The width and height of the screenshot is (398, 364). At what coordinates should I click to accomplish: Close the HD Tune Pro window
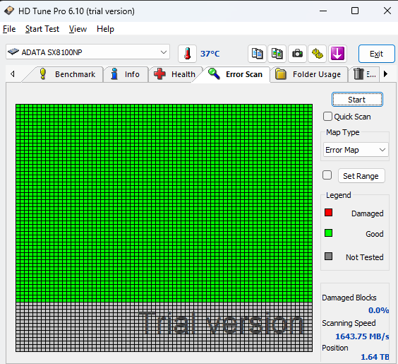point(387,11)
